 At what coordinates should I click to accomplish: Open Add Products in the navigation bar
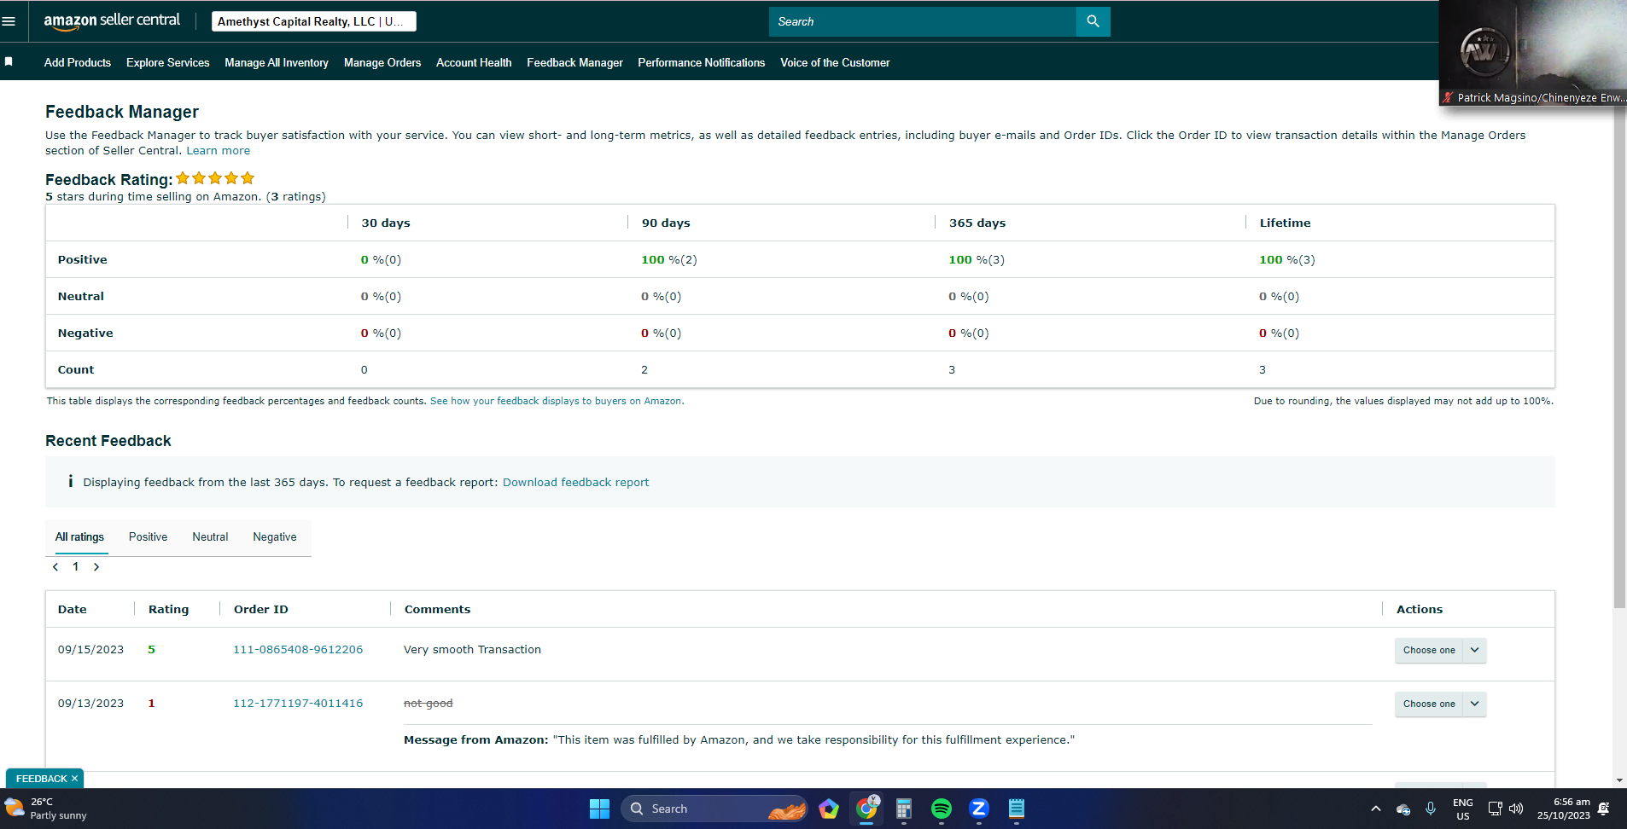[78, 62]
